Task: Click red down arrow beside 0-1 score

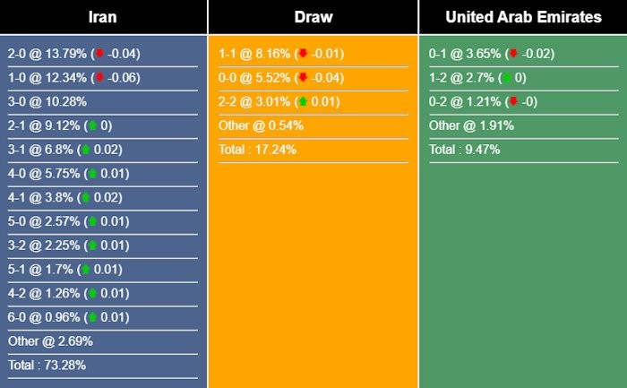Action: point(513,53)
